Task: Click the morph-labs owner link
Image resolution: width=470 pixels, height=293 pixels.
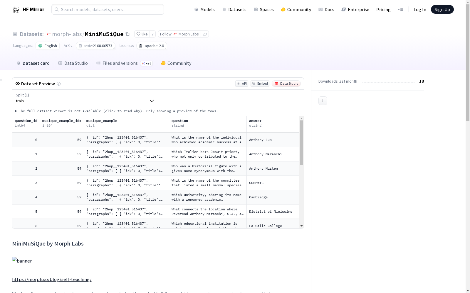Action: pos(67,34)
